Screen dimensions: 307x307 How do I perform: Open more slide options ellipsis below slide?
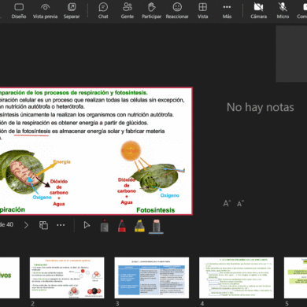coord(61,225)
